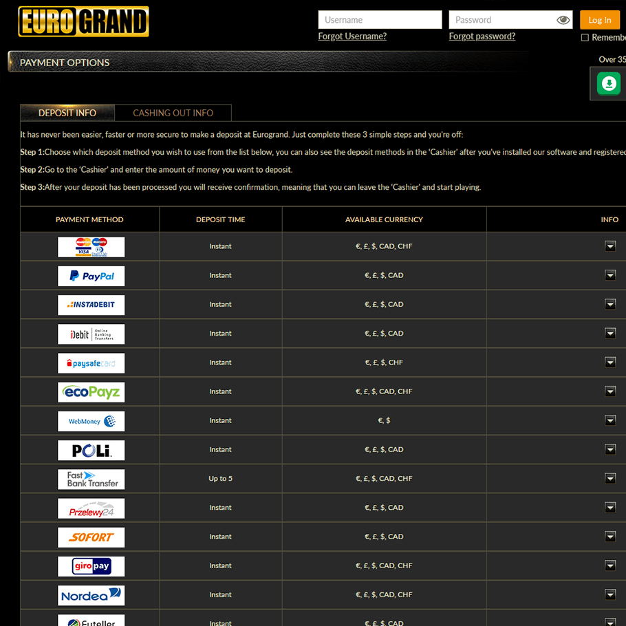Image resolution: width=626 pixels, height=626 pixels.
Task: Click the paysafecard payment logo
Action: click(91, 363)
